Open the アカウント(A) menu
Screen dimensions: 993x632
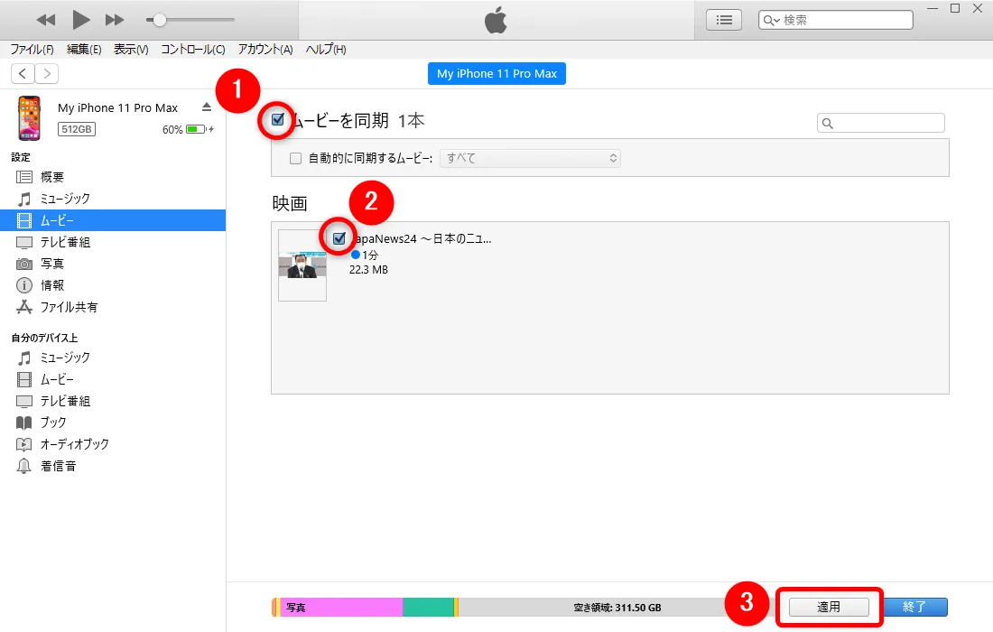point(265,50)
